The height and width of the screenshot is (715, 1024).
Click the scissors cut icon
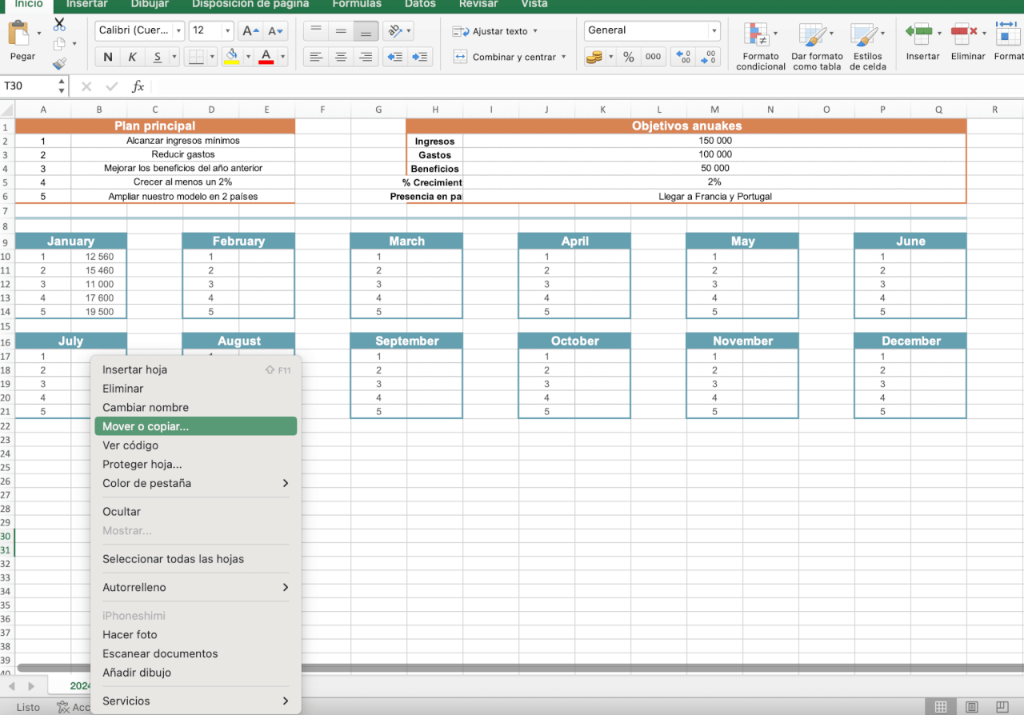[x=59, y=25]
